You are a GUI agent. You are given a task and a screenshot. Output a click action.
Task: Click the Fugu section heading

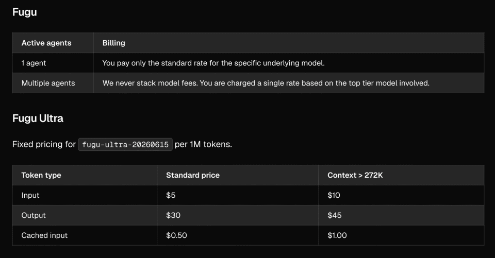tap(24, 12)
